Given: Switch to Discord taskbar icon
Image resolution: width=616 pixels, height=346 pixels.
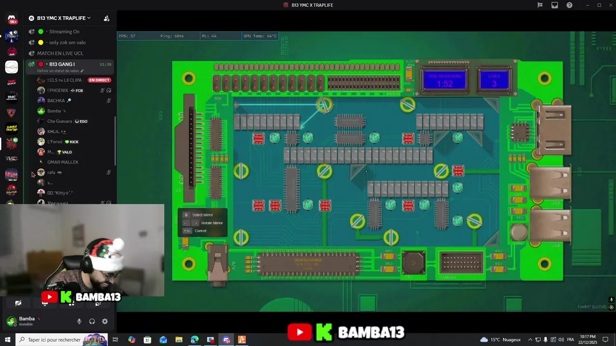Looking at the screenshot, I should 226,340.
